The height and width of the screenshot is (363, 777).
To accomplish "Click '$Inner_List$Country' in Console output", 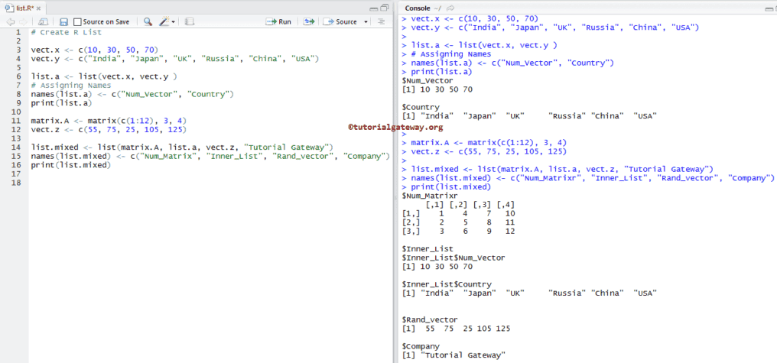I will click(x=447, y=284).
